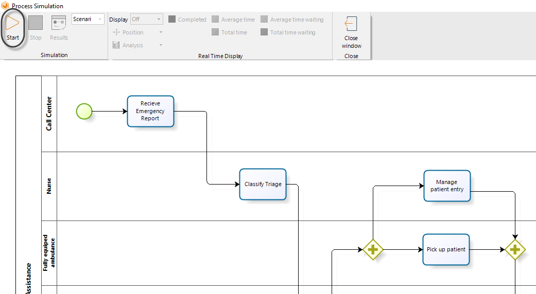Click the Real Time Display group label
Screen dimensions: 536x294
click(x=220, y=56)
